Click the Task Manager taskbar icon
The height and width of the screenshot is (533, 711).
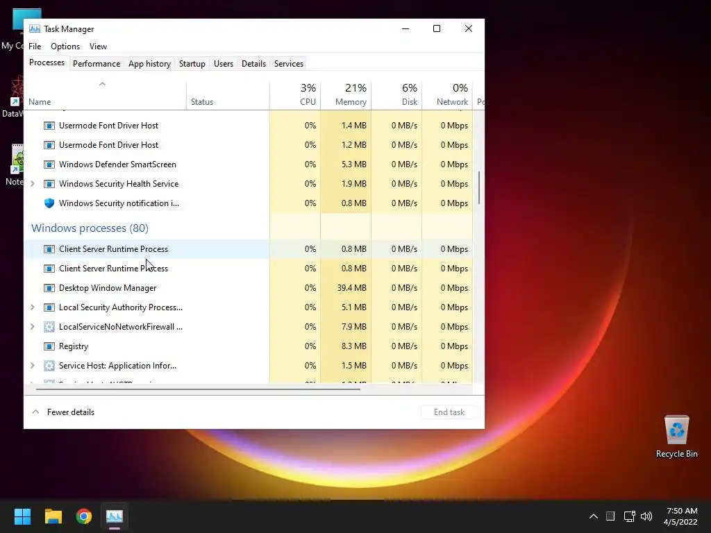115,516
